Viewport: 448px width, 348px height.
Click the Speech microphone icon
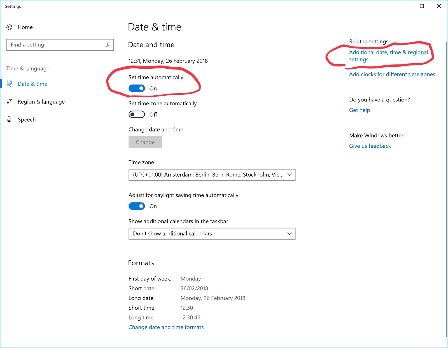click(9, 120)
